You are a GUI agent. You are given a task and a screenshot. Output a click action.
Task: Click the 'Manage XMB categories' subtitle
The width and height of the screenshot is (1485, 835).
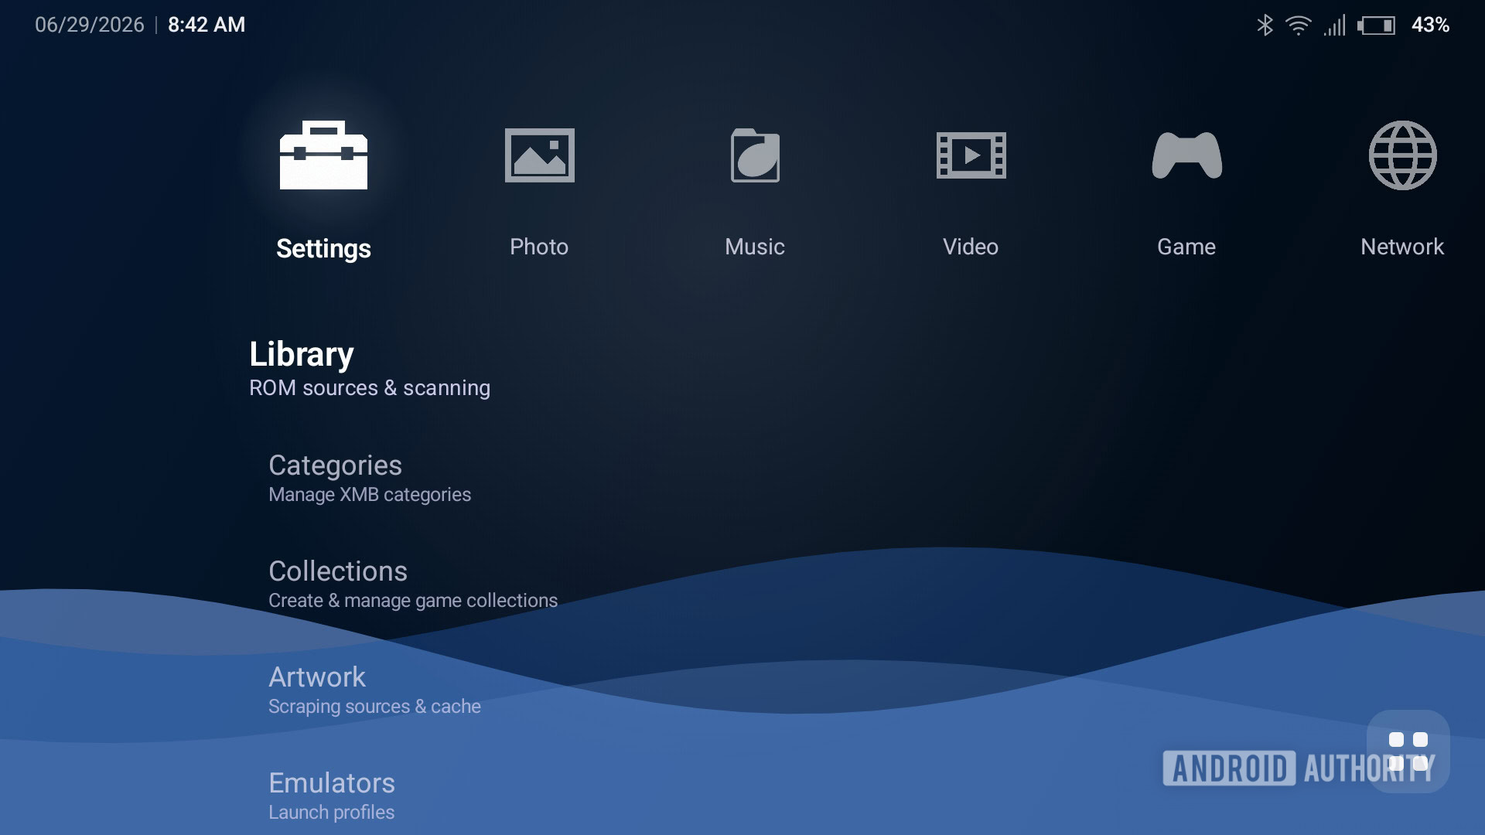pyautogui.click(x=370, y=495)
